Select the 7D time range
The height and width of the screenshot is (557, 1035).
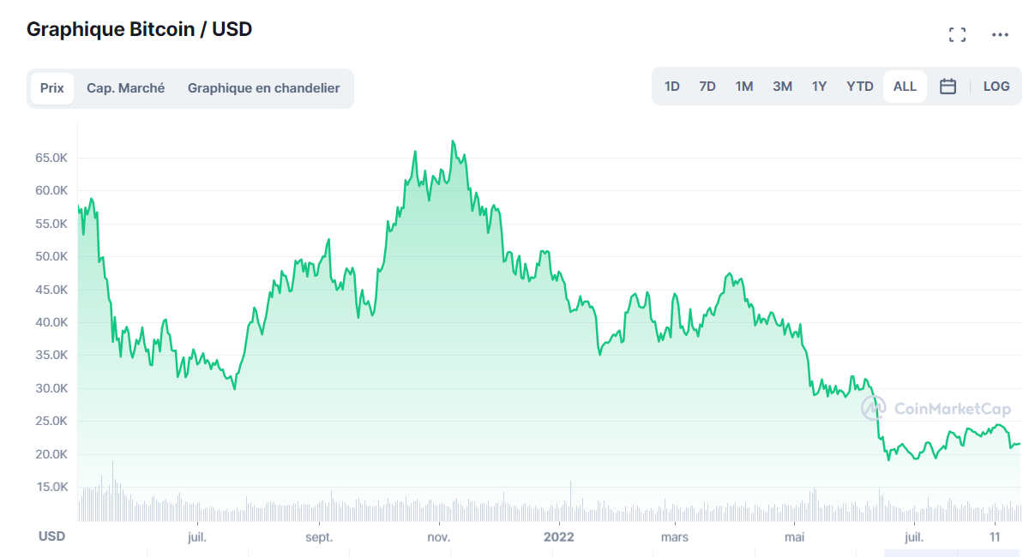[707, 86]
